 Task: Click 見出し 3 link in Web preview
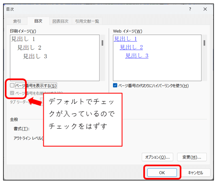(137, 56)
